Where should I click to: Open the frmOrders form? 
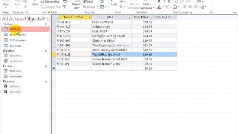25,77
